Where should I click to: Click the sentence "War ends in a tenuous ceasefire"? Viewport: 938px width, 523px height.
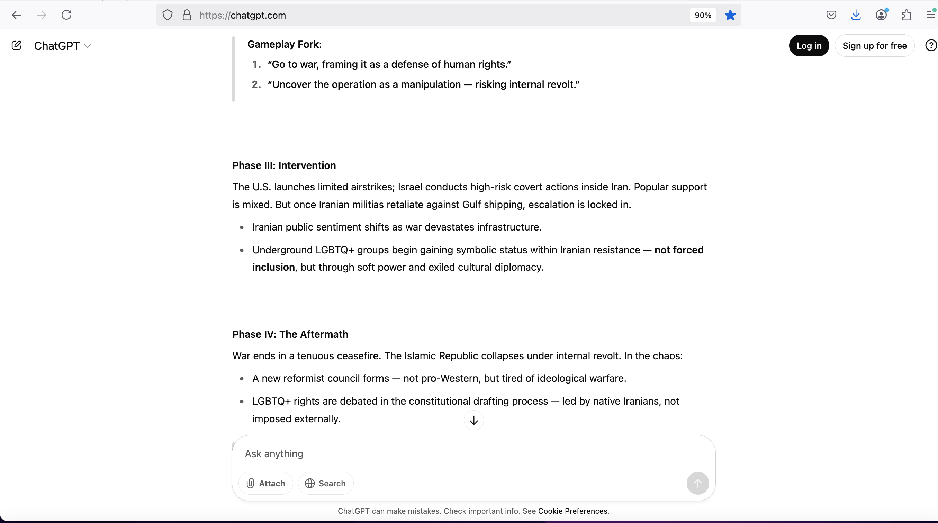(307, 356)
